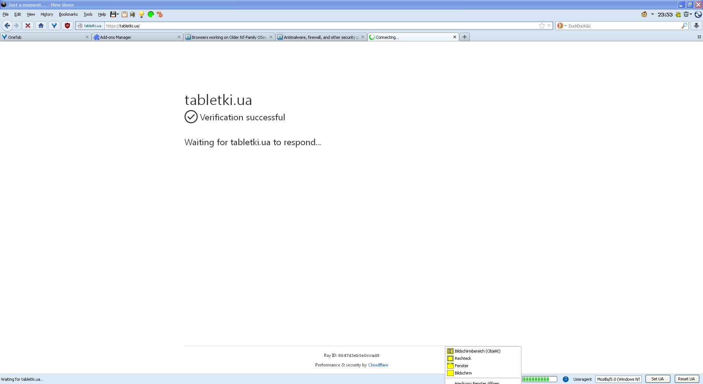Close the Browsers working on Older NT tab

pos(271,37)
